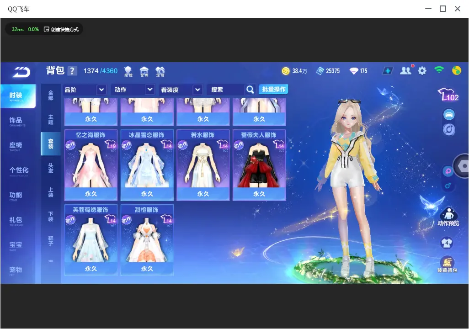Open 动作预览 action preview
The height and width of the screenshot is (329, 469).
448,217
